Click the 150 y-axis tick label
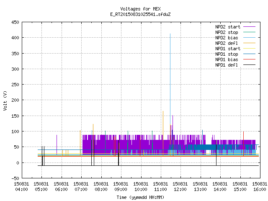This screenshot has height=201, width=268. [x=15, y=116]
